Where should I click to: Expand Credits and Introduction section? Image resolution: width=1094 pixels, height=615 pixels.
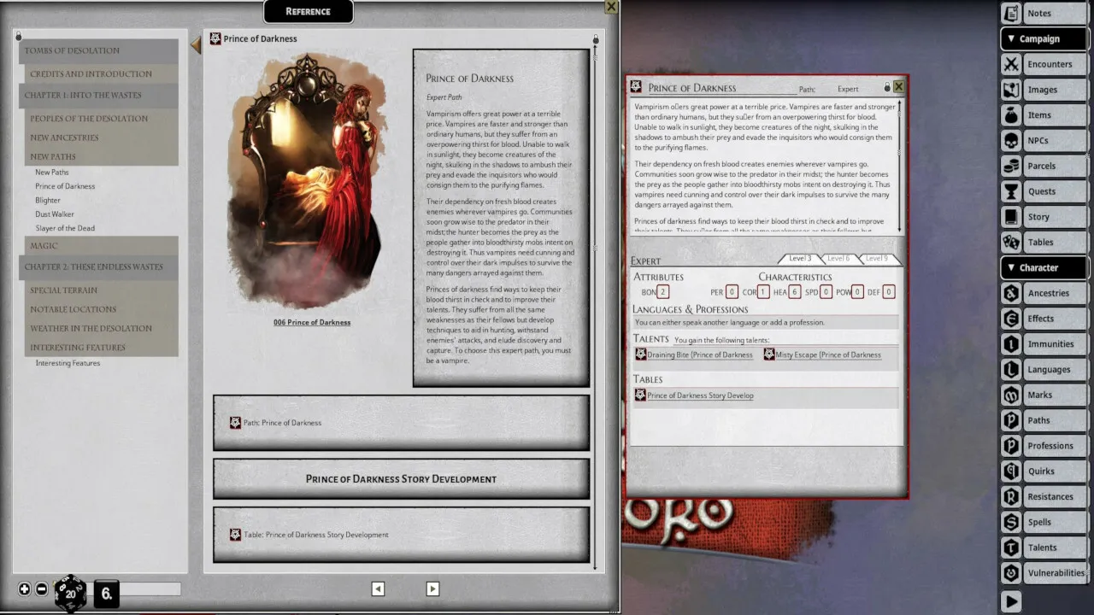click(x=101, y=74)
